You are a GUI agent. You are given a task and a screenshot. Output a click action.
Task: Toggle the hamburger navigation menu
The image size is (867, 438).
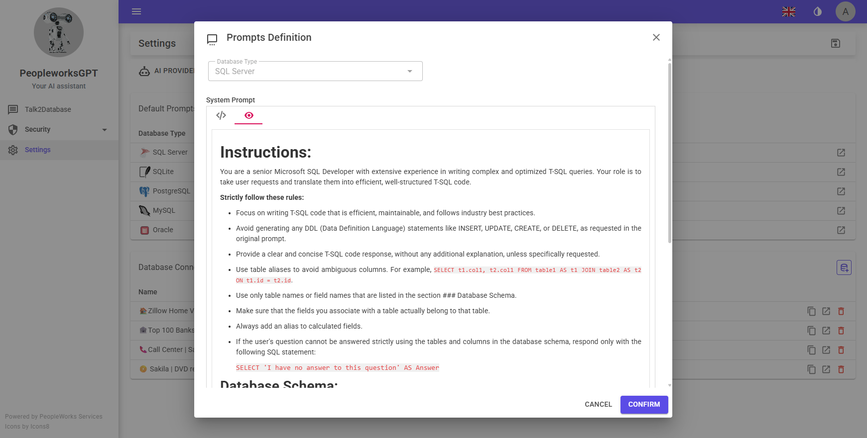click(136, 11)
